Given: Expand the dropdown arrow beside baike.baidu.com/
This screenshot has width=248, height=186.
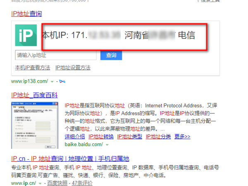Looking at the screenshot, I should [x=107, y=145].
